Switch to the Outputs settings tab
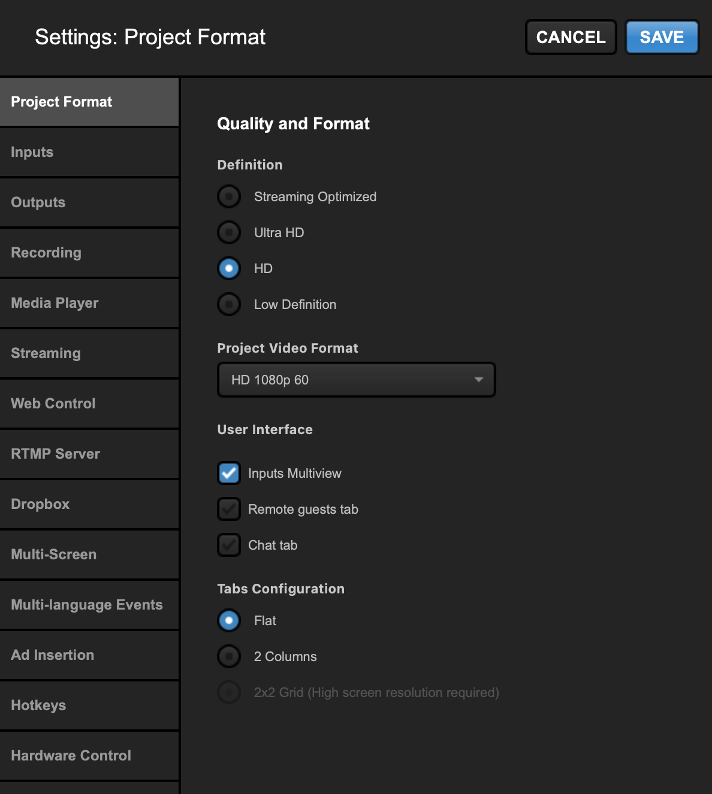This screenshot has width=712, height=794. pos(89,202)
